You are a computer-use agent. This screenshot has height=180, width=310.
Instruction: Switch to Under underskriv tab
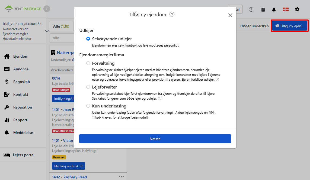(x=255, y=26)
